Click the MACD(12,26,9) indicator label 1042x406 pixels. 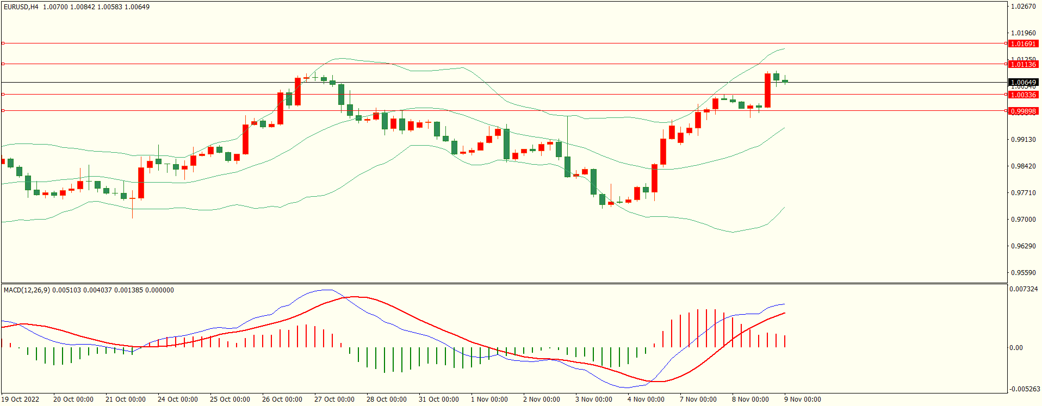coord(27,290)
